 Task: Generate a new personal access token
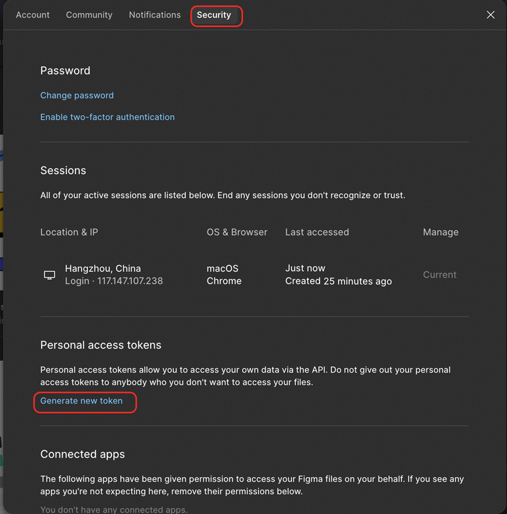pos(81,401)
